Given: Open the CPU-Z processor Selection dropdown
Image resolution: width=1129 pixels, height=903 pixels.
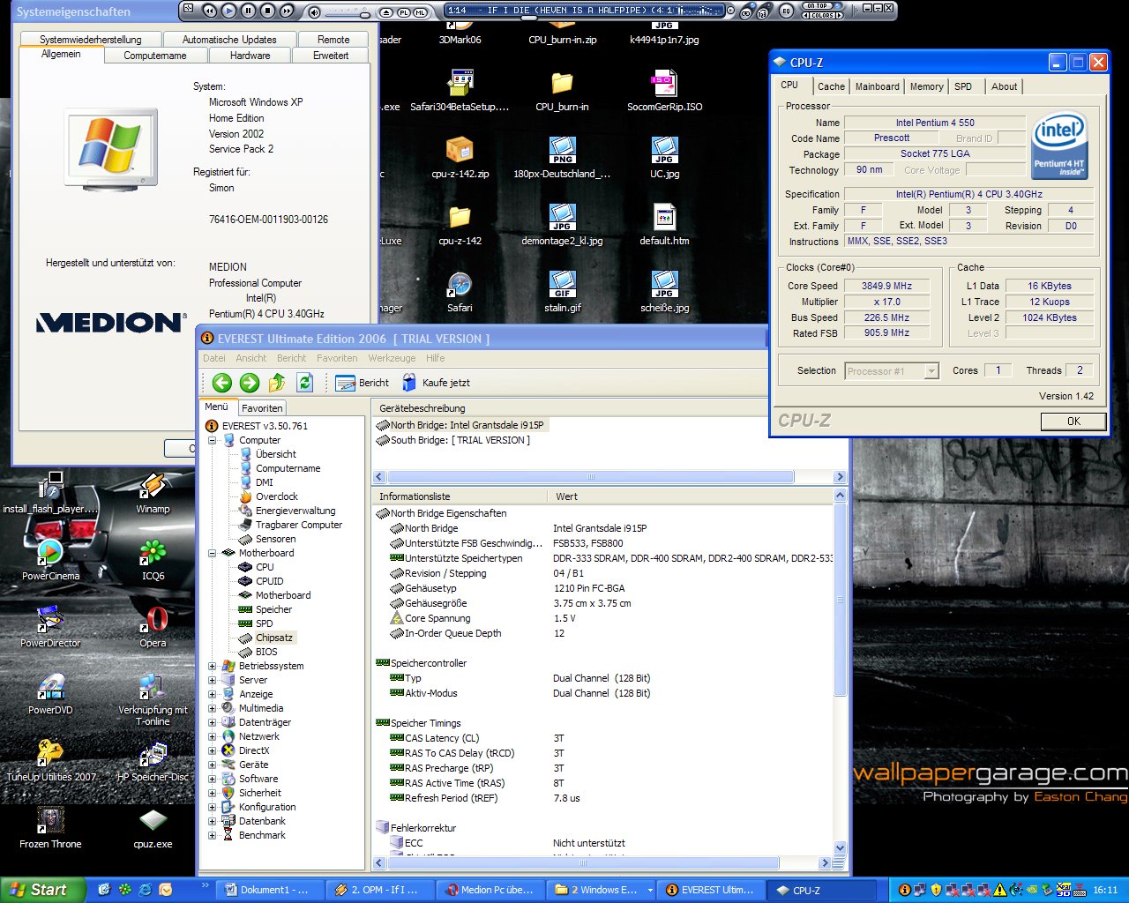Looking at the screenshot, I should pos(892,371).
